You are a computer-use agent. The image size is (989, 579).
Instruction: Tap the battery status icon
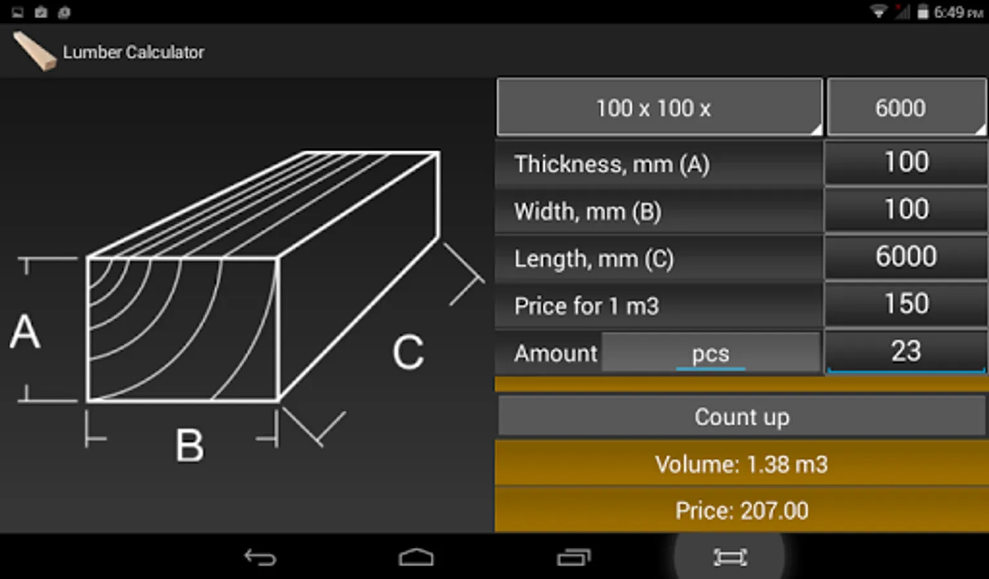[x=923, y=12]
